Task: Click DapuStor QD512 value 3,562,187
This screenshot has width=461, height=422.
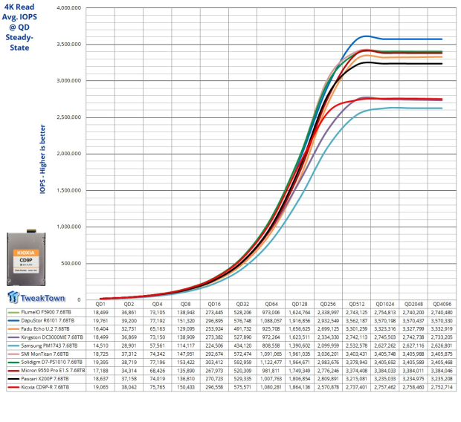Action: coord(357,321)
